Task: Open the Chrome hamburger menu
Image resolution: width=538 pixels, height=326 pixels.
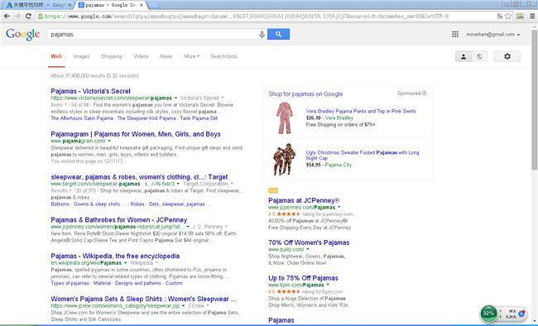Action: click(x=532, y=16)
